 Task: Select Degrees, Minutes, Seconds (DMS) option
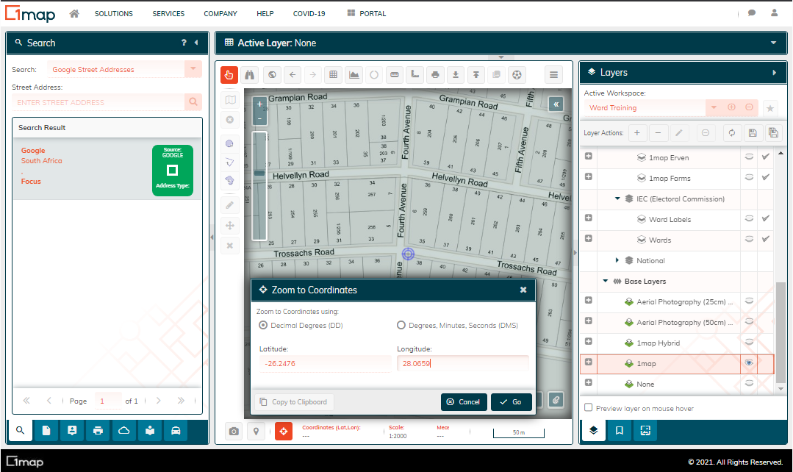click(401, 325)
